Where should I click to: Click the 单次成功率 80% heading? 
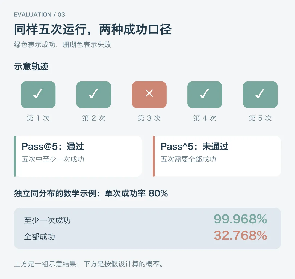pos(136,193)
